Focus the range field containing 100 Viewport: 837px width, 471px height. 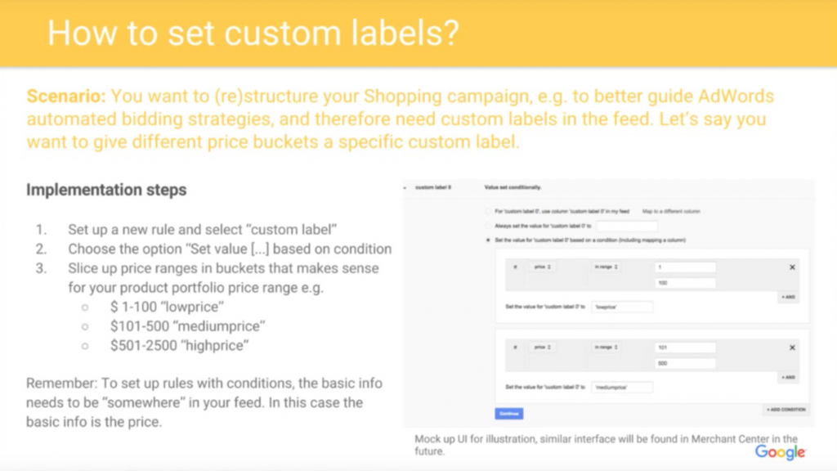click(x=685, y=282)
